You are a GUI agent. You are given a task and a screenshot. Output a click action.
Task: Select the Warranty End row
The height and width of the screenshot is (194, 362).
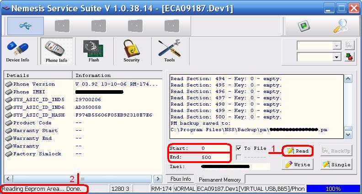83,138
